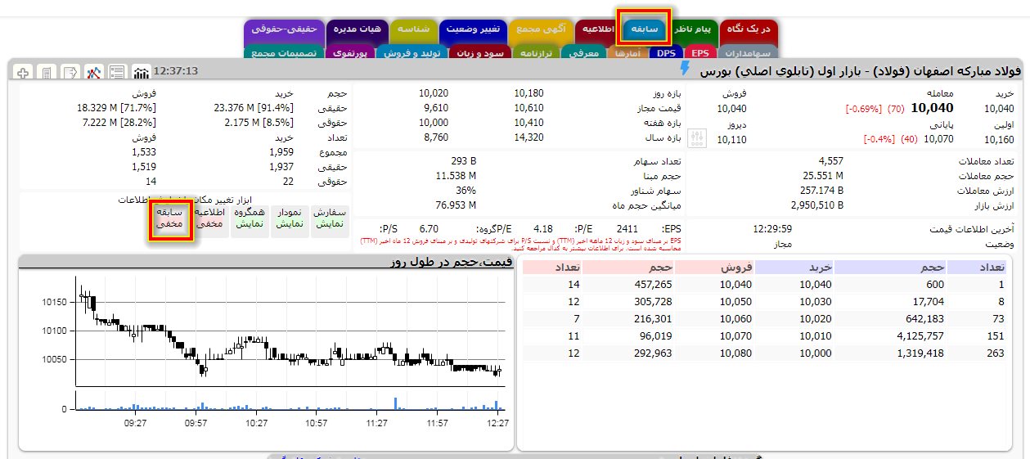Screen dimensions: 1030x459
Task: Click the قیمت,حجم در طول روز chart title
Action: pyautogui.click(x=452, y=262)
